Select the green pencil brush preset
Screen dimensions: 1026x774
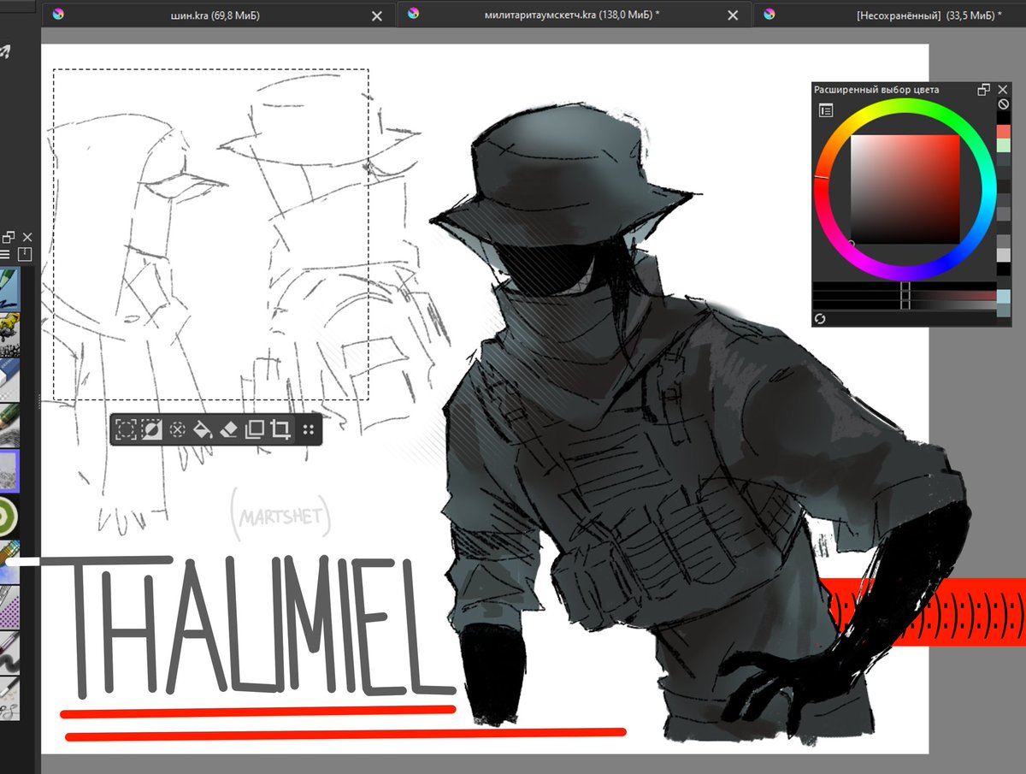9,424
